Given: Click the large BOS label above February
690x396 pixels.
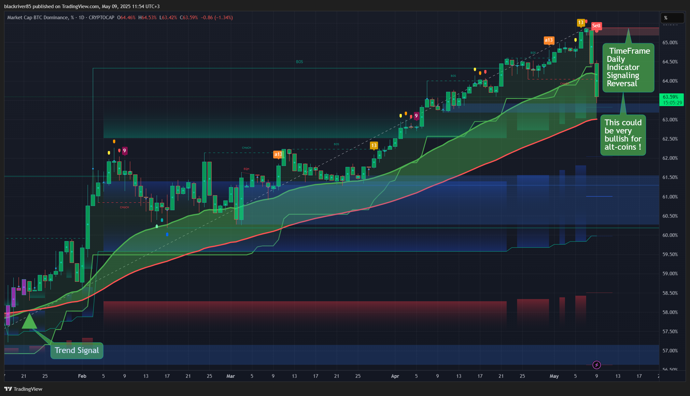Looking at the screenshot, I should click(300, 62).
